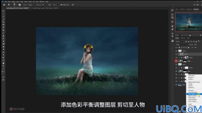The image size is (202, 113).
Task: Click the Navigator zoom slider handle
Action: click(190, 35)
